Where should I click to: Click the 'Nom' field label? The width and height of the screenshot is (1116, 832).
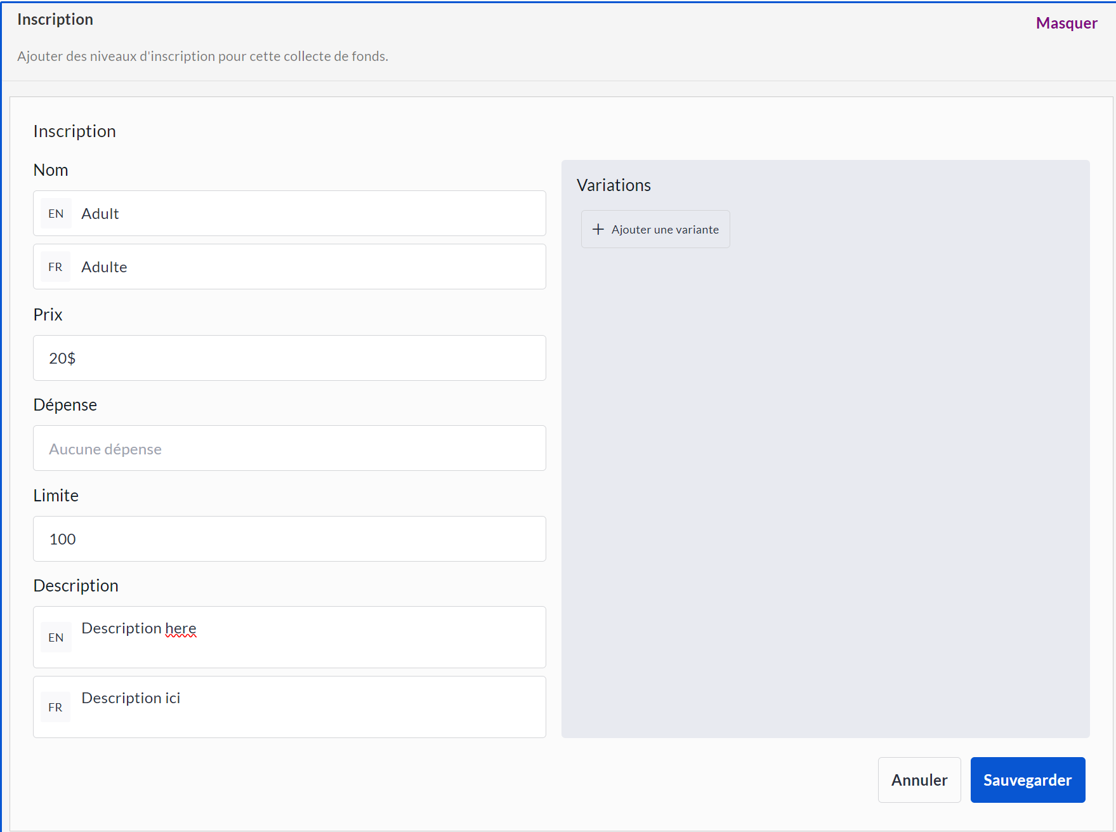(51, 170)
